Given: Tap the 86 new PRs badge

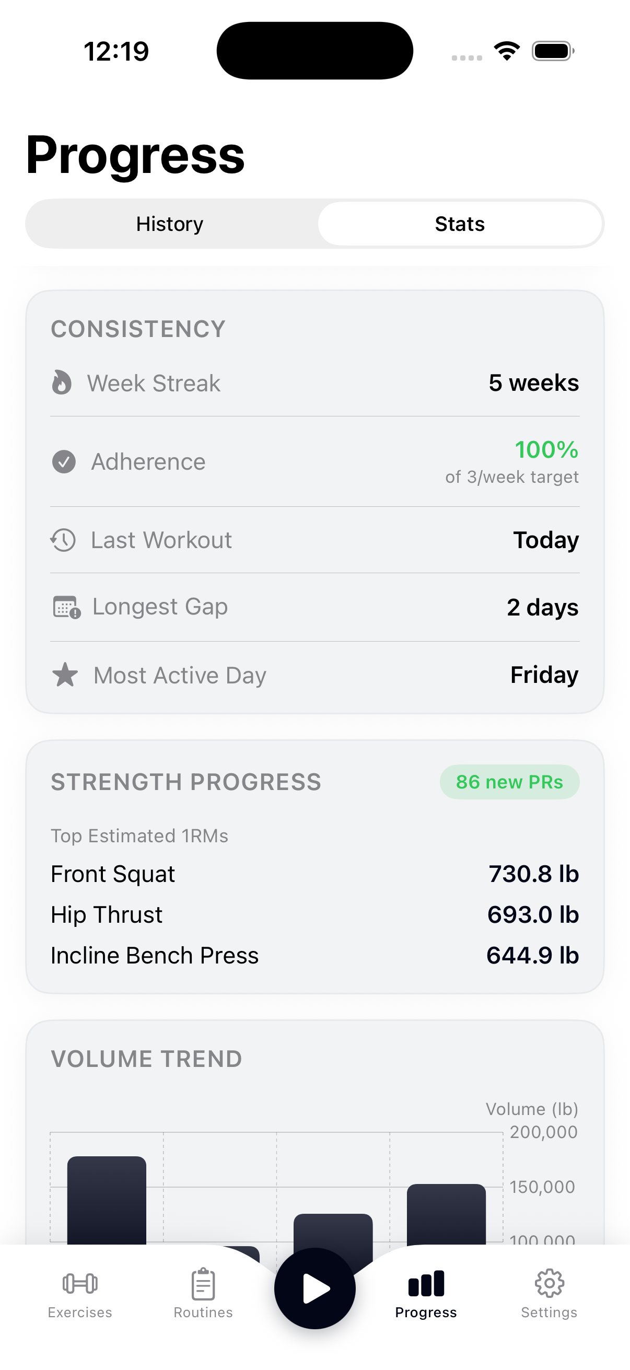Looking at the screenshot, I should [509, 782].
